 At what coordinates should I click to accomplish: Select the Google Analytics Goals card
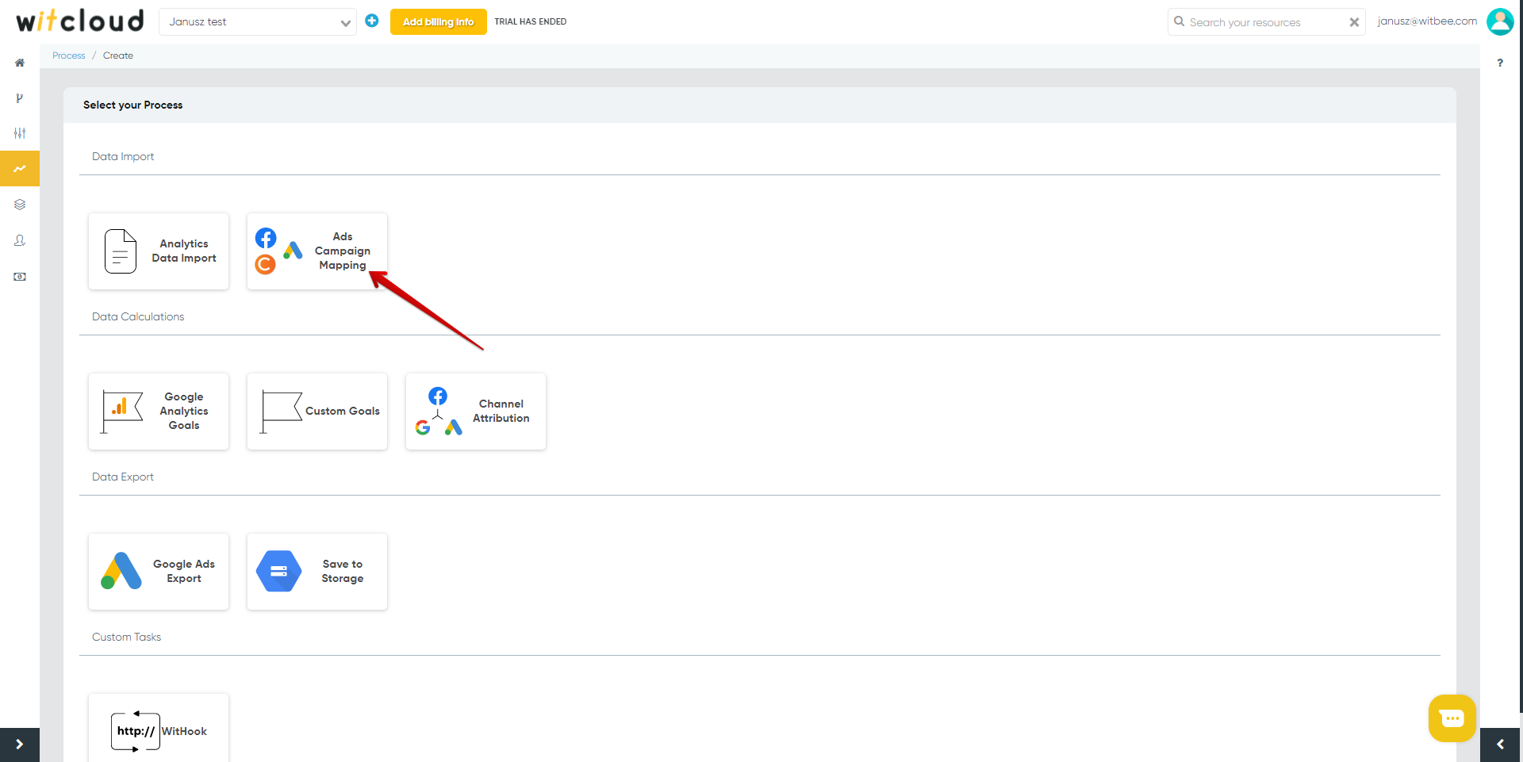[x=159, y=412]
